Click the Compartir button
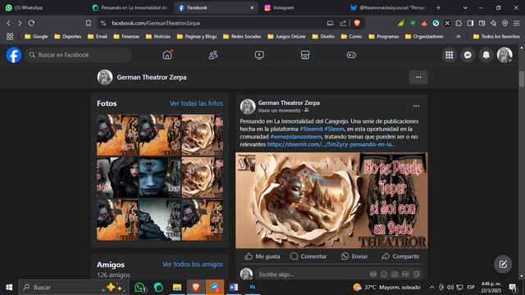 (x=400, y=256)
